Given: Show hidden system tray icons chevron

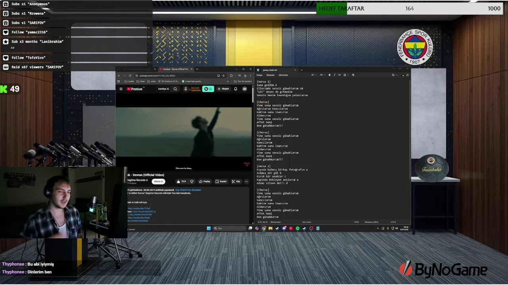Looking at the screenshot, I should (x=378, y=228).
